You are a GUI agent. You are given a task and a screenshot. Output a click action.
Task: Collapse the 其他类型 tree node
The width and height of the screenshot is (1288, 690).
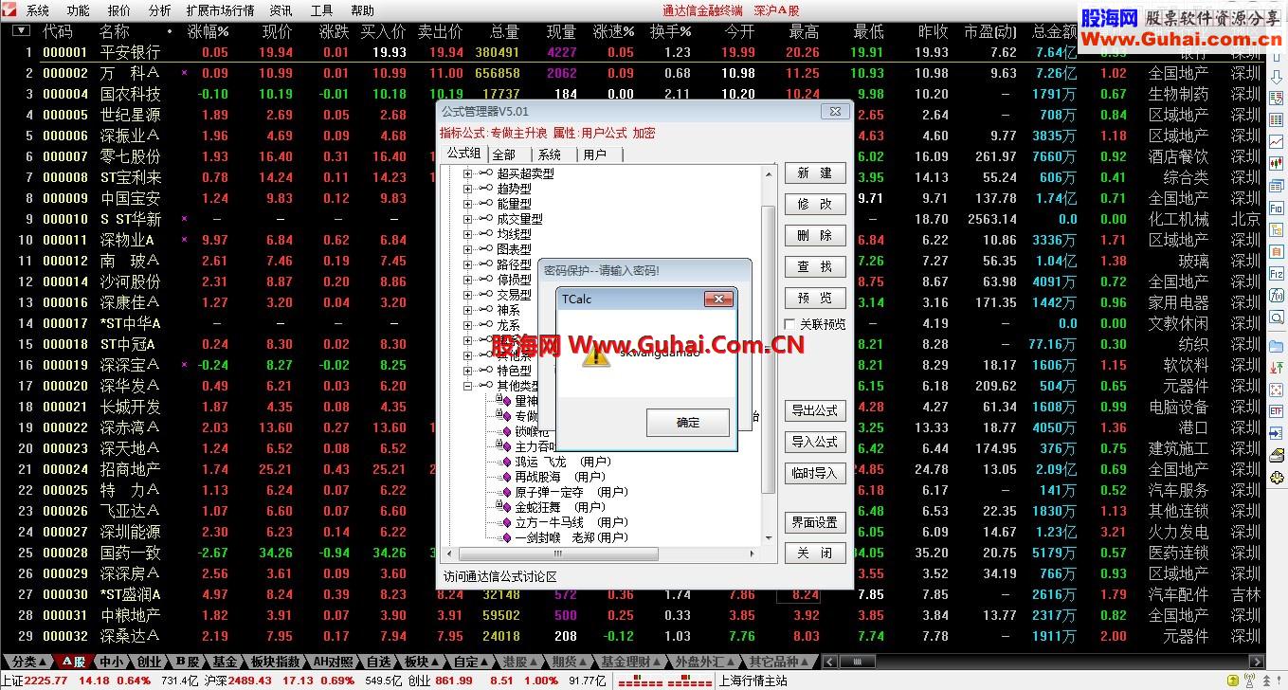(467, 386)
